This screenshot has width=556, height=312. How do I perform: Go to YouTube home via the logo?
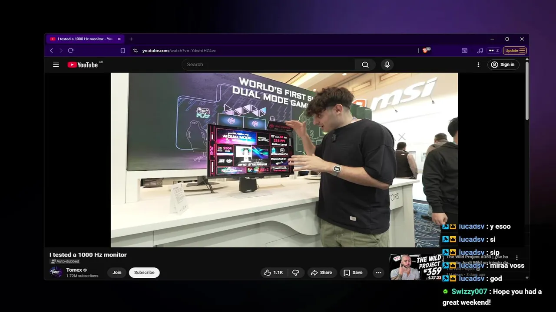[83, 65]
